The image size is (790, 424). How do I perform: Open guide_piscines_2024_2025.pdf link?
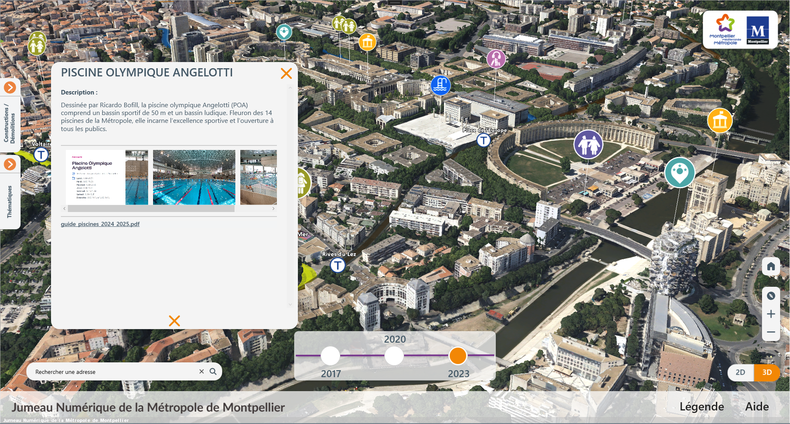[x=100, y=224]
